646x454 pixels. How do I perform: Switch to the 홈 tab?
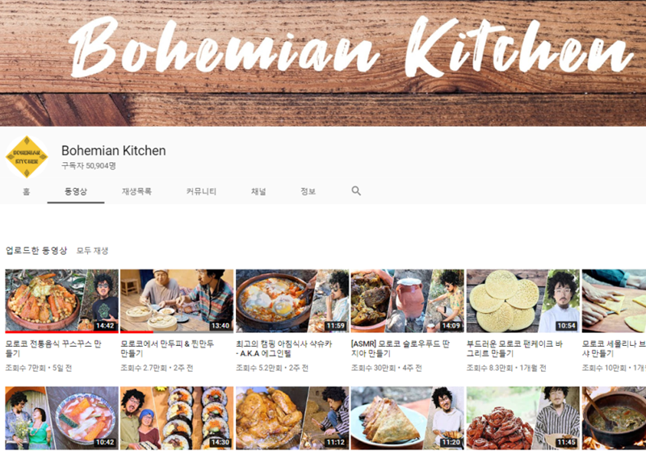(x=27, y=191)
